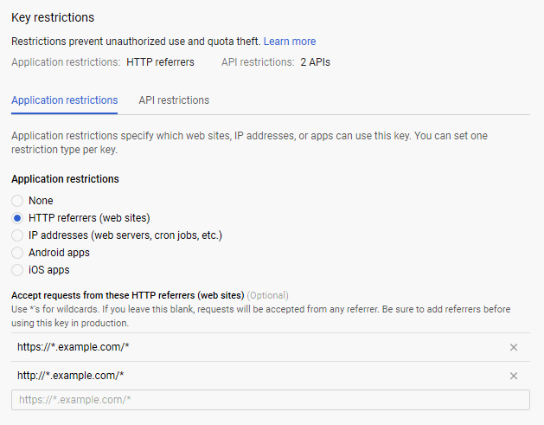Click the empty new referrer input field
The height and width of the screenshot is (425, 544).
tap(270, 400)
